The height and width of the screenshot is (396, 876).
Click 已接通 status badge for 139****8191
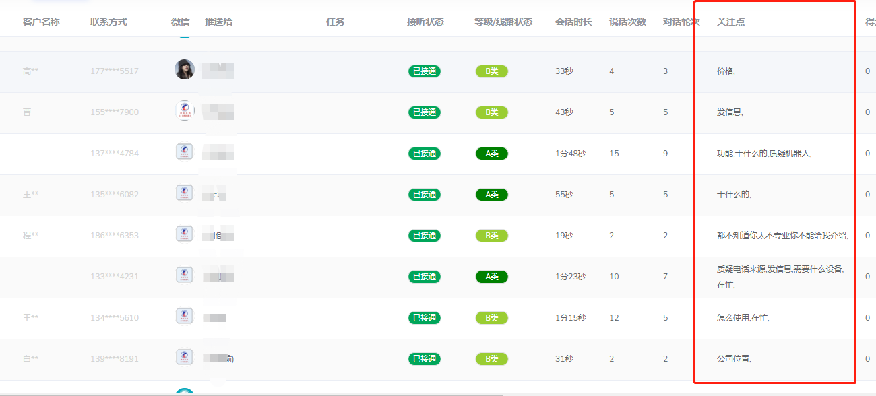[x=425, y=359]
